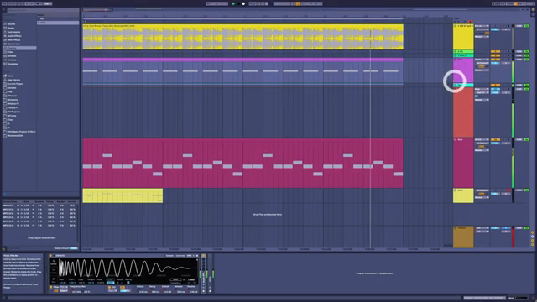
Task: Click the Global Amount value in Groove Pool
Action: [74, 248]
